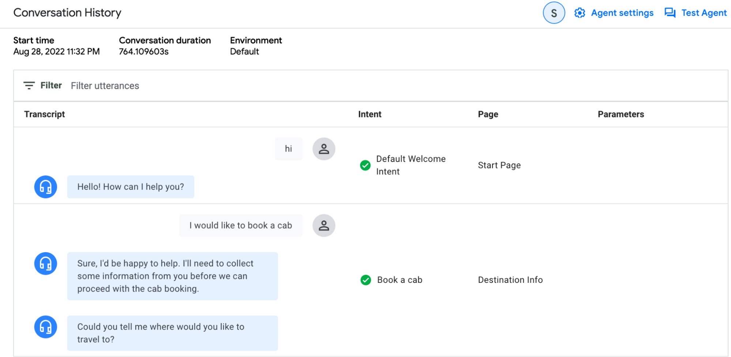This screenshot has width=731, height=357.
Task: Click the Start Page entry
Action: [499, 165]
